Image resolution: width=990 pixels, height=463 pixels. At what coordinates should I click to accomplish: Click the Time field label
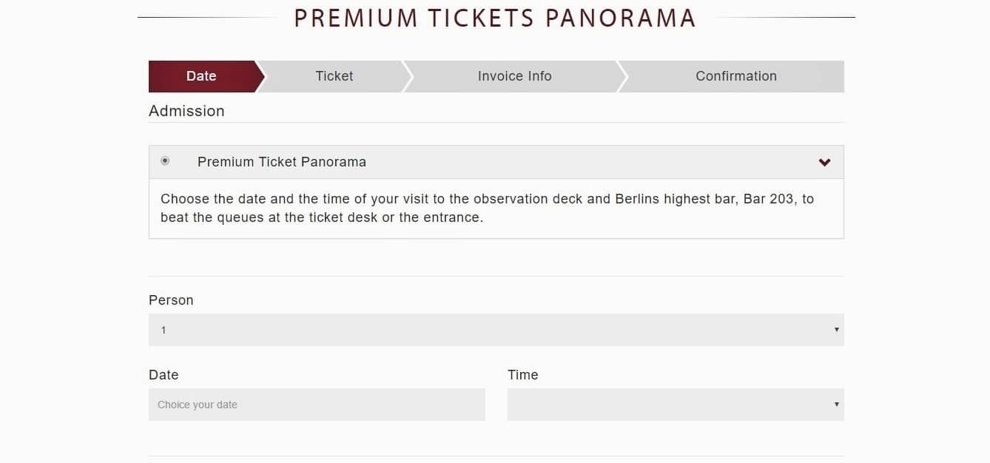coord(522,375)
